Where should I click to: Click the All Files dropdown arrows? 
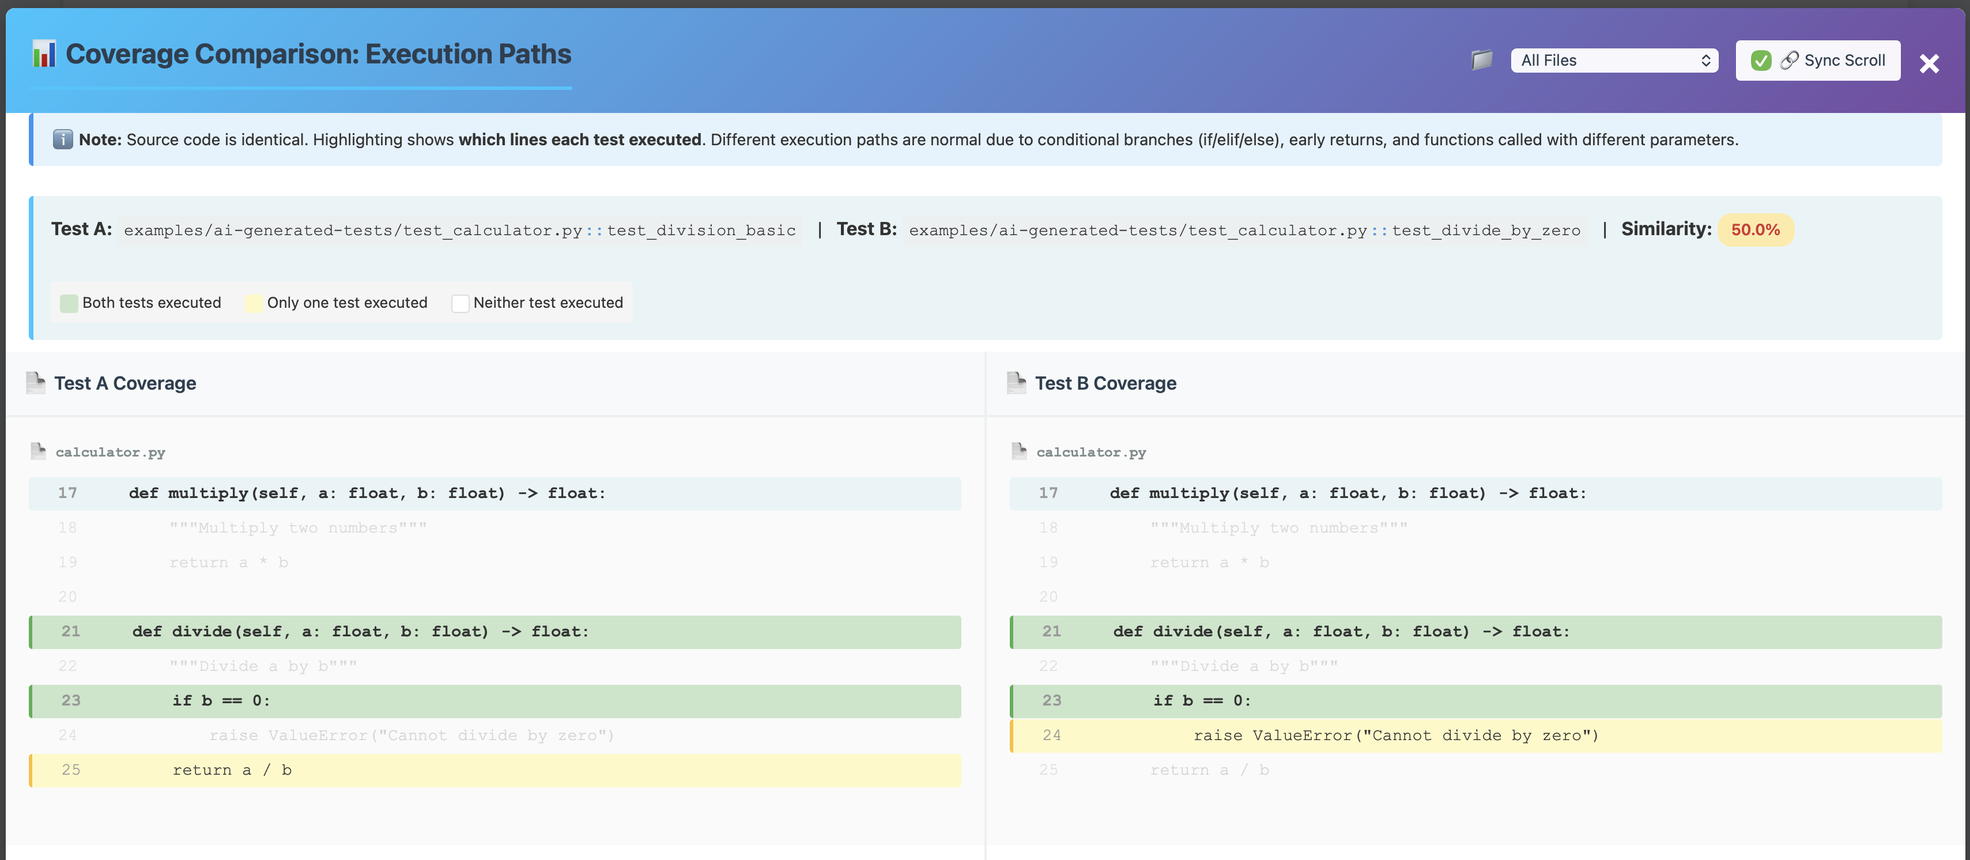click(1705, 61)
